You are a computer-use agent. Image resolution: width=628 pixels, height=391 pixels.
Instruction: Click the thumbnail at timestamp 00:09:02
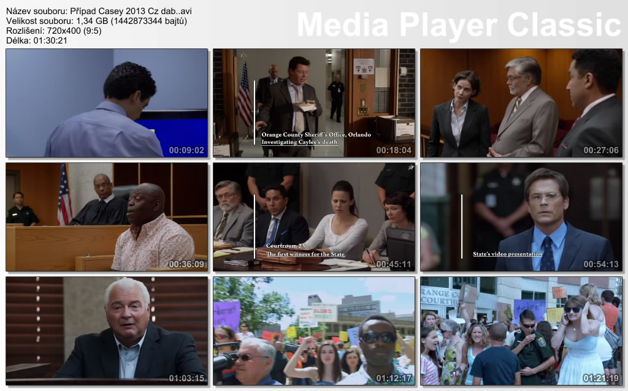tap(107, 103)
